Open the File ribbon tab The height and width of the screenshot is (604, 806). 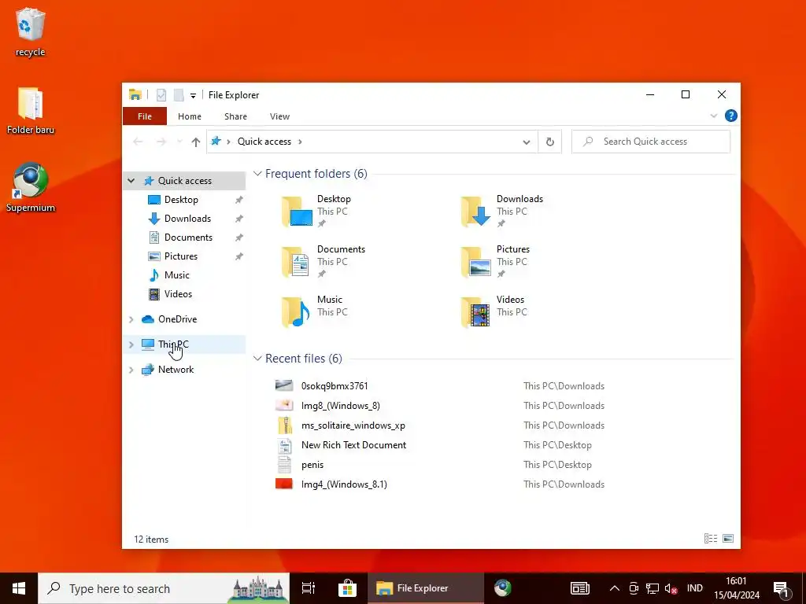145,116
